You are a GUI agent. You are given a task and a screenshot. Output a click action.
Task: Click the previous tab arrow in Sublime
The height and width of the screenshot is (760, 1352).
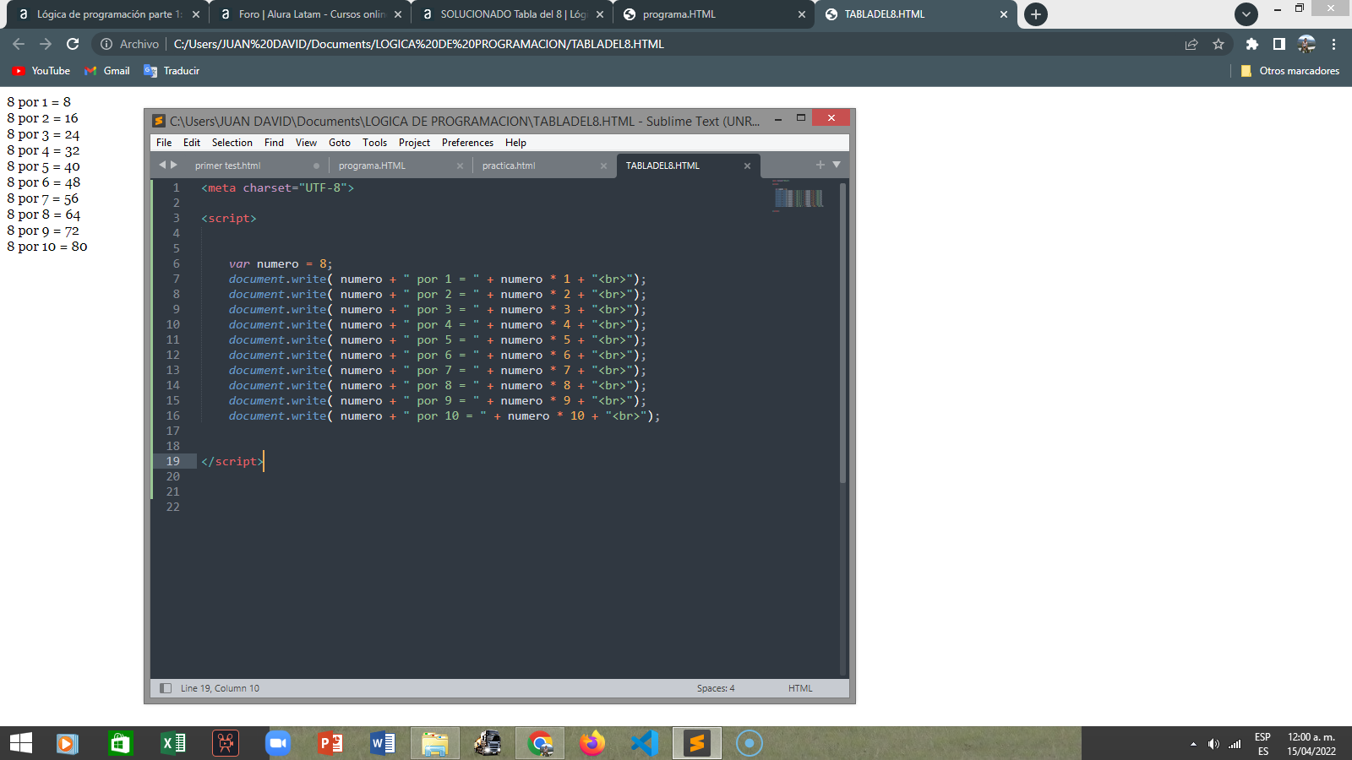coord(162,165)
